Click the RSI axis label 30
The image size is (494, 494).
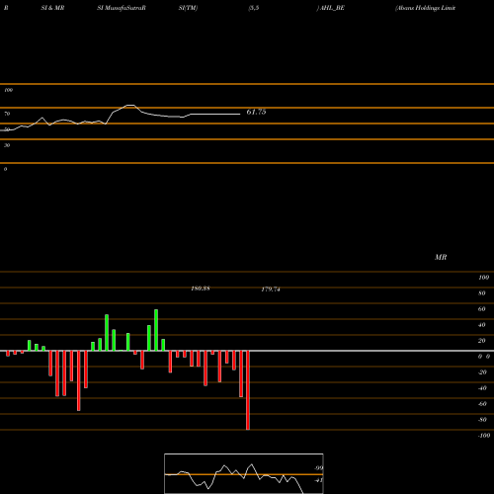[7, 145]
